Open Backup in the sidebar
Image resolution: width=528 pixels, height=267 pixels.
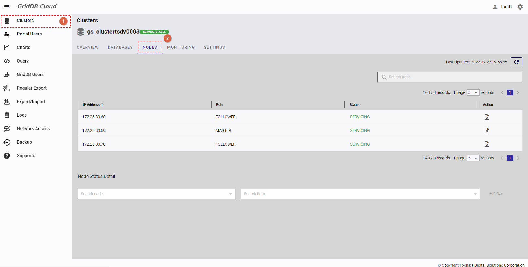(24, 142)
